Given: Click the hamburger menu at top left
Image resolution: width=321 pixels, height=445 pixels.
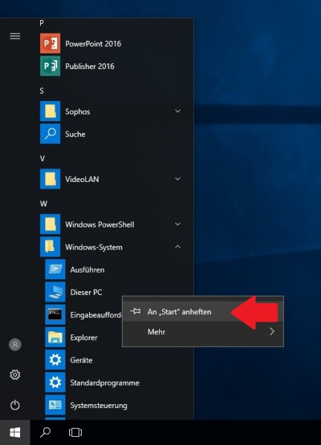Looking at the screenshot, I should (15, 36).
